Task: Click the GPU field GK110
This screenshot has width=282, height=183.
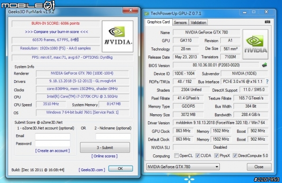Action: coord(186,41)
